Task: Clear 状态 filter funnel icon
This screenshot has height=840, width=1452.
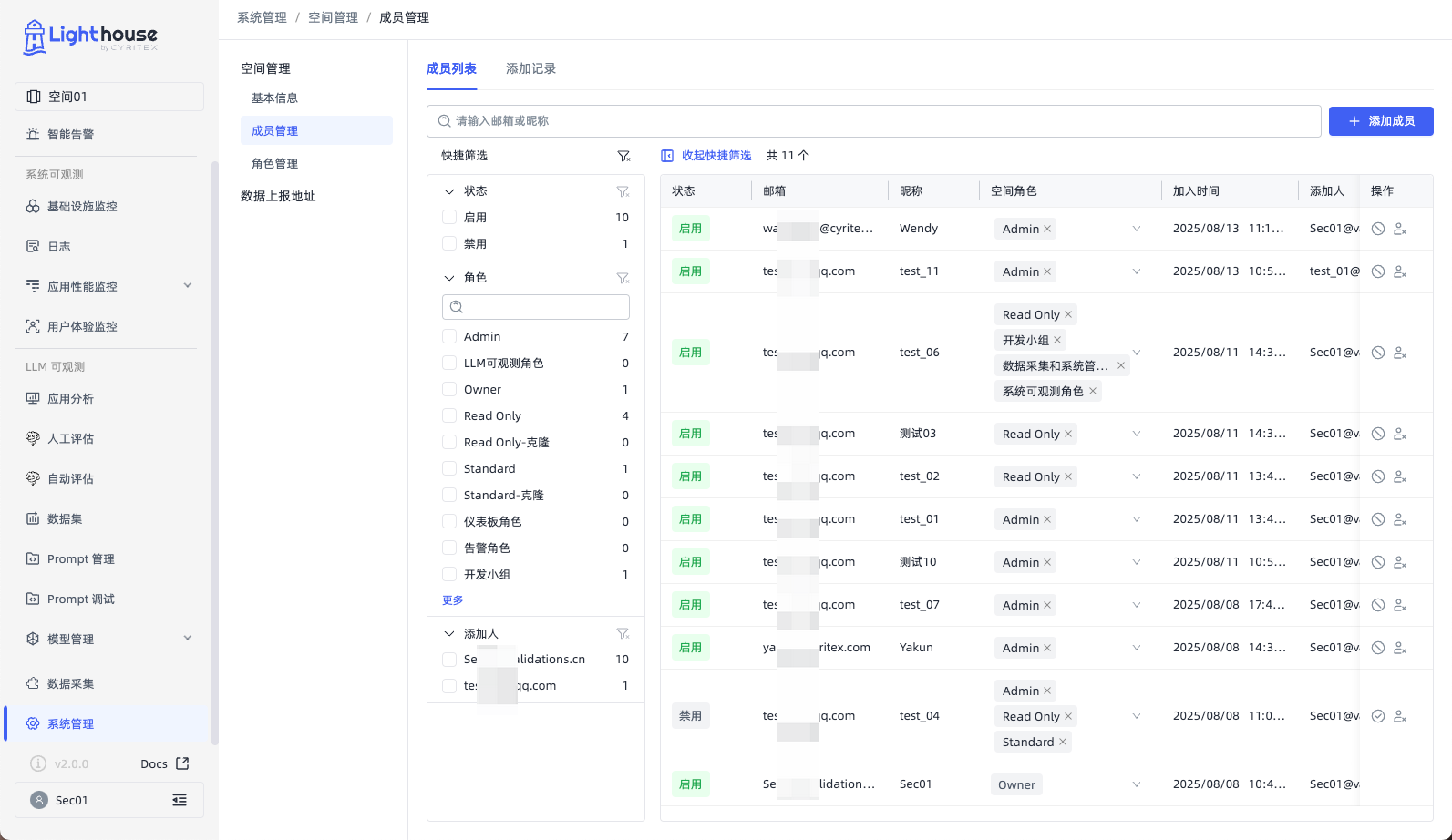Action: (623, 191)
